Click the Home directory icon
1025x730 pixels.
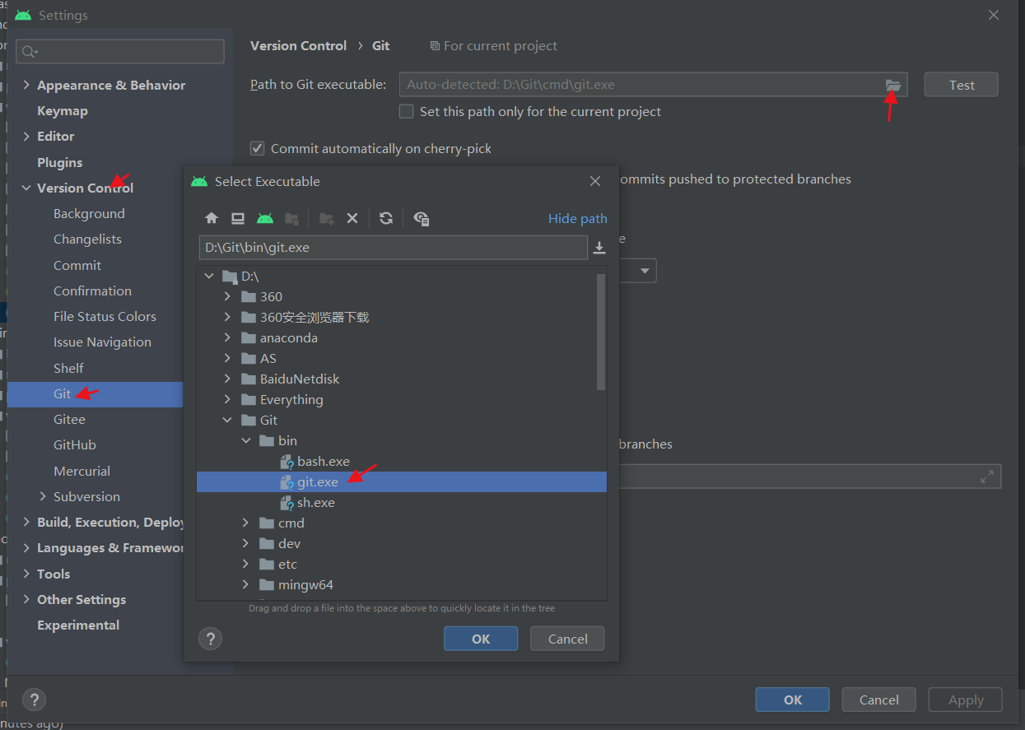212,218
